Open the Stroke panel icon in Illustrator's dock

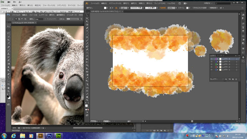pos(243,36)
